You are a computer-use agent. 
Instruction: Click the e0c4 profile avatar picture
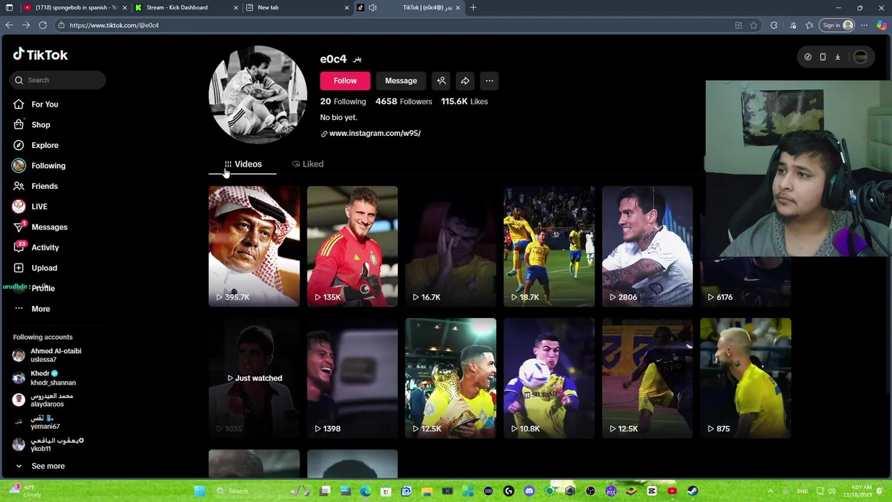tap(258, 95)
